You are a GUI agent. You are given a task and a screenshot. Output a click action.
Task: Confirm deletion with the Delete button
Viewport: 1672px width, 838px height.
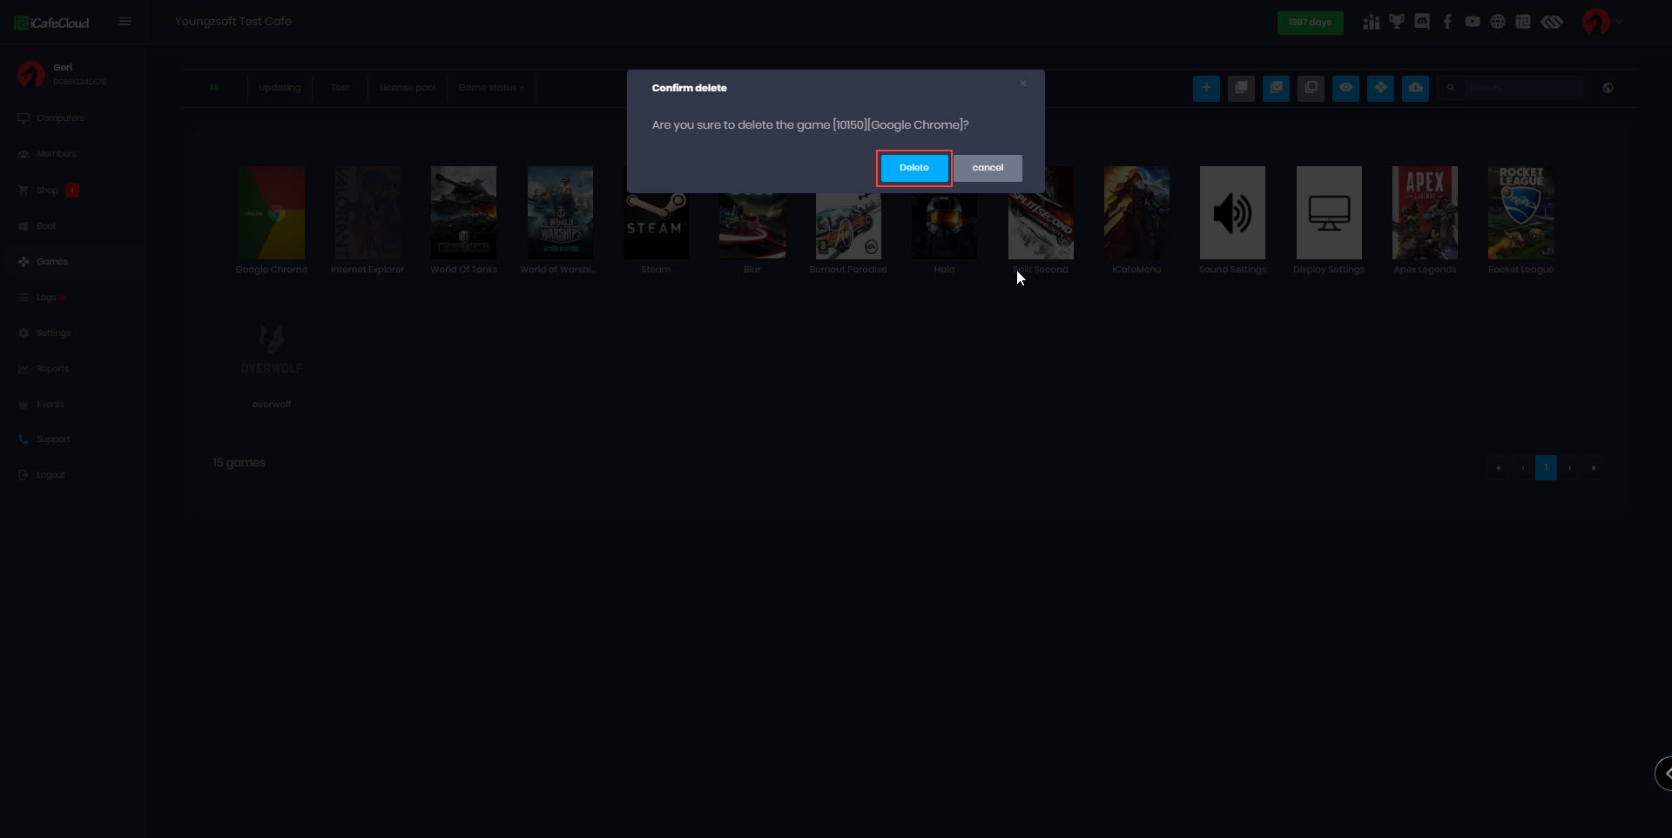tap(914, 168)
